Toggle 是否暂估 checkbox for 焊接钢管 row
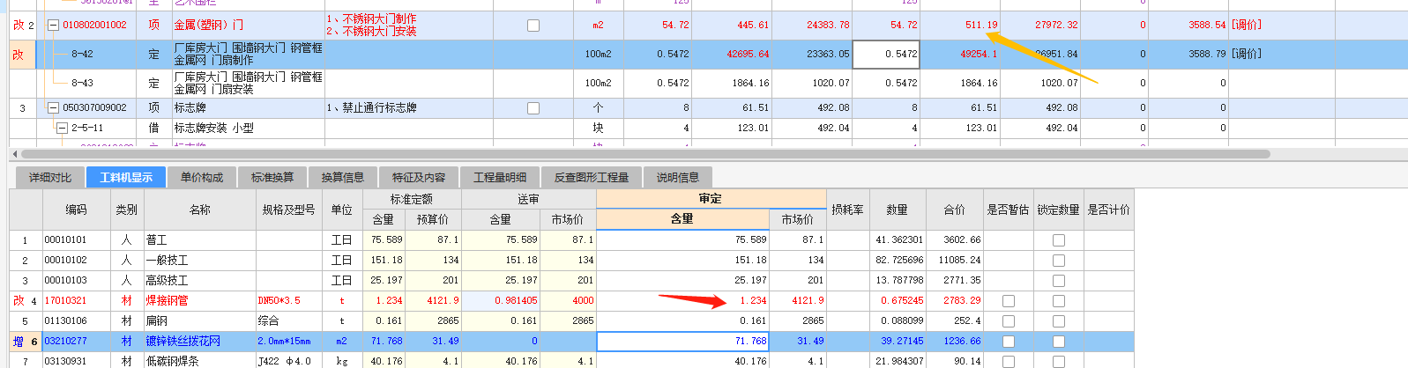Viewport: 1408px width, 368px height. pyautogui.click(x=1009, y=301)
